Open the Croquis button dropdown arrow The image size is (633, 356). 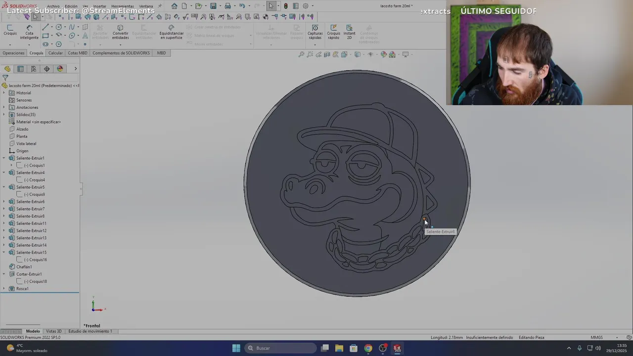pos(10,44)
